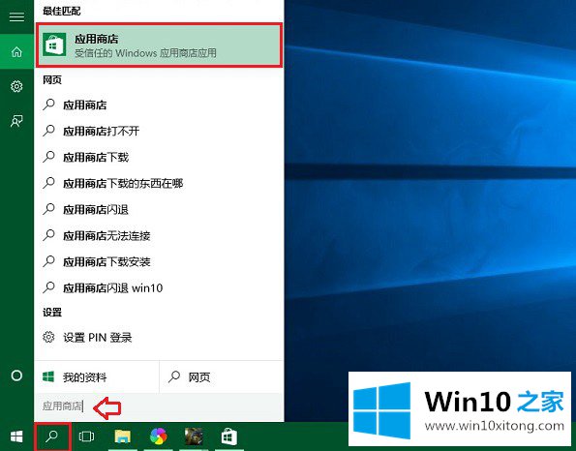Select suggestion 应用商店下载
The height and width of the screenshot is (451, 576).
pyautogui.click(x=159, y=157)
